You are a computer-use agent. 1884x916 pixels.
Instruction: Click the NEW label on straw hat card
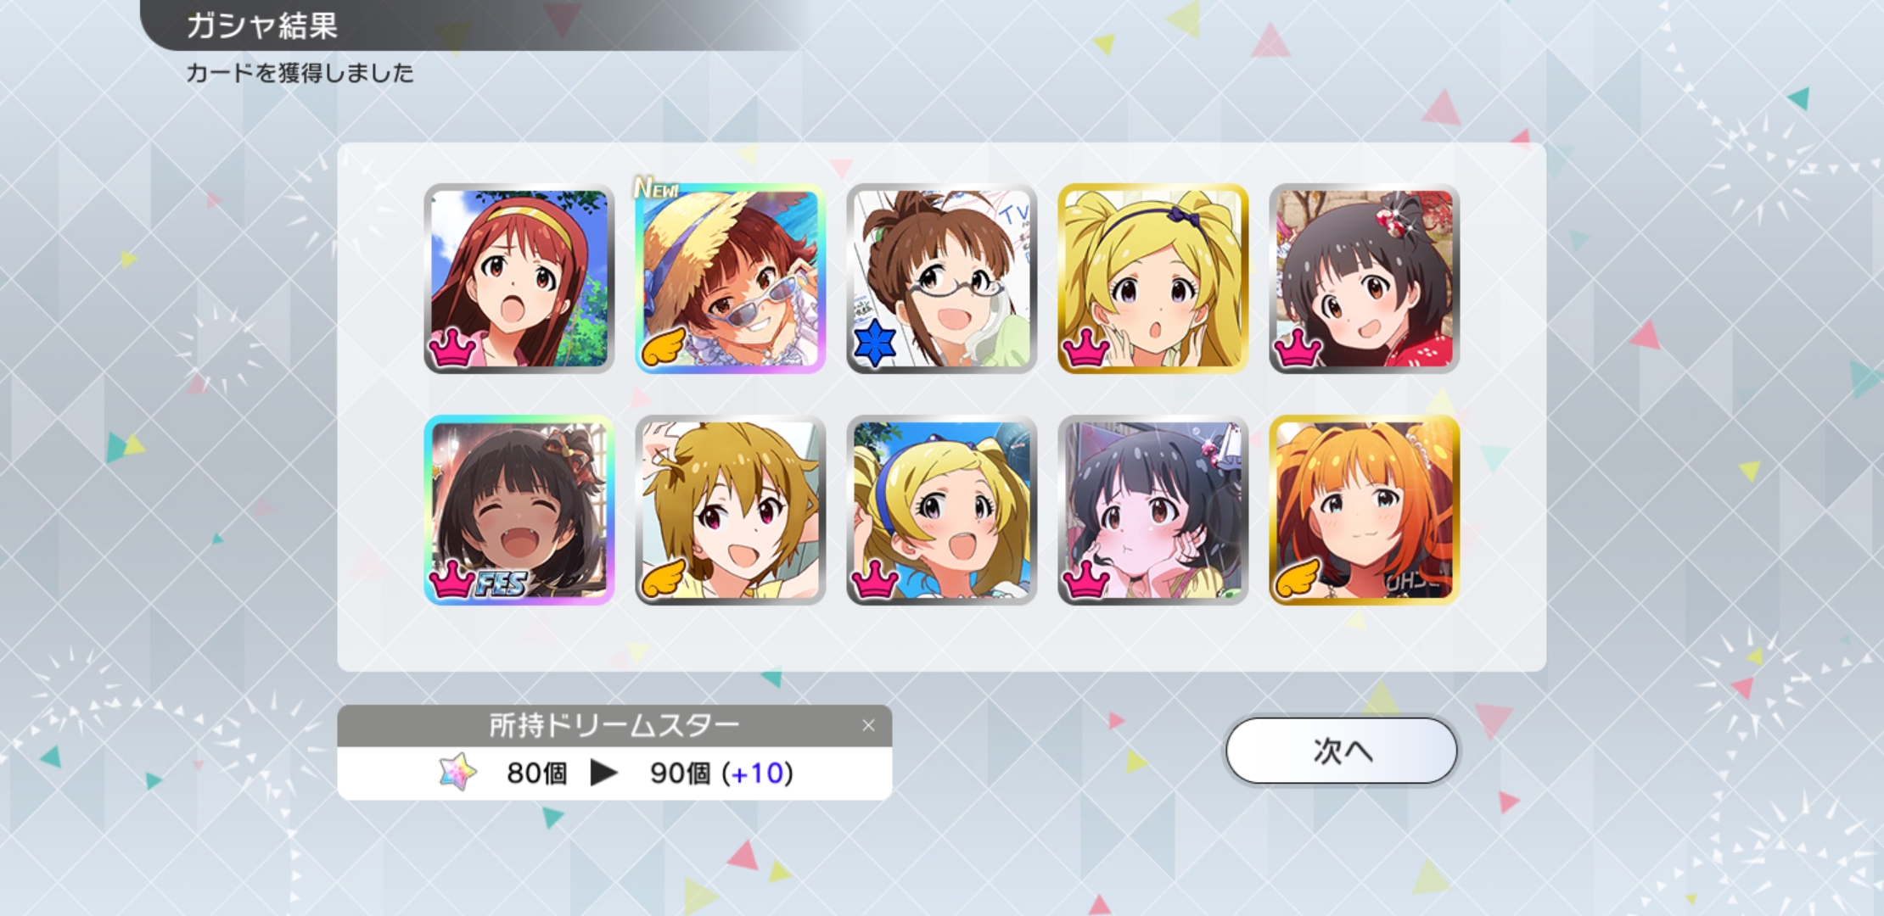(x=657, y=187)
